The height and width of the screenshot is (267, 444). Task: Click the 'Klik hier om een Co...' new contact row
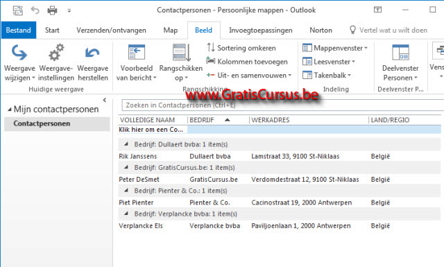279,130
